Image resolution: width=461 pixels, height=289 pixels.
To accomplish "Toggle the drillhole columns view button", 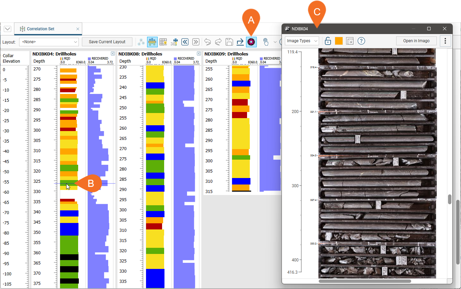I will [152, 42].
